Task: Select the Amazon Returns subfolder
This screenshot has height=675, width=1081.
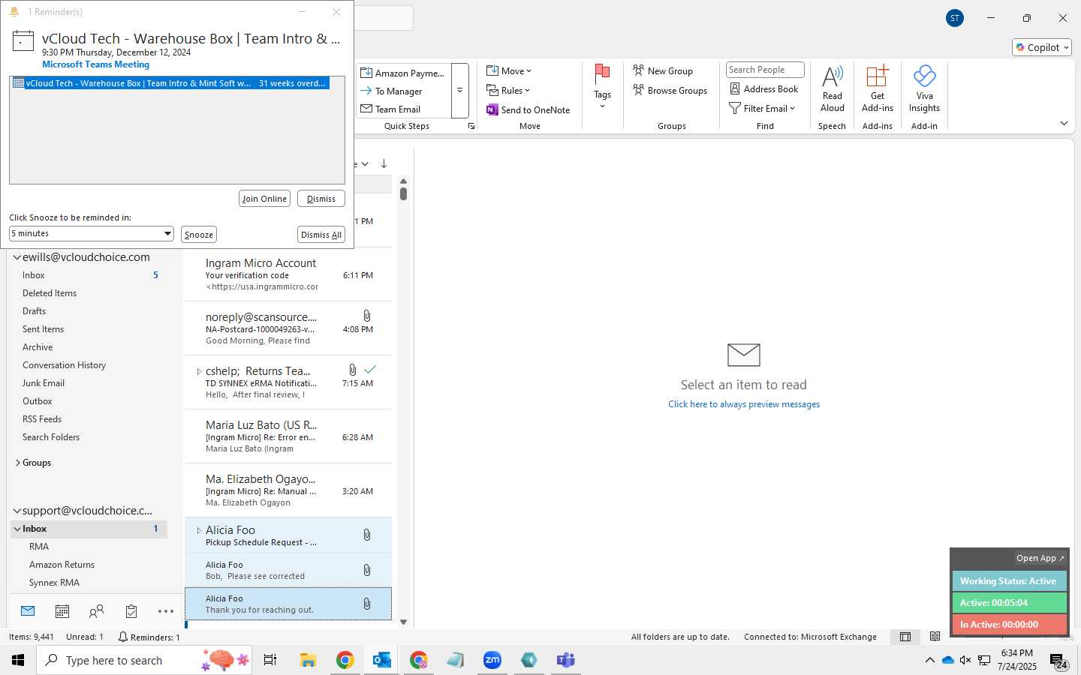Action: (62, 565)
